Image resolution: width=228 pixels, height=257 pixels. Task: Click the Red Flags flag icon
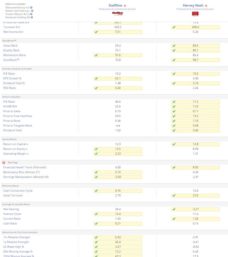click(4, 163)
